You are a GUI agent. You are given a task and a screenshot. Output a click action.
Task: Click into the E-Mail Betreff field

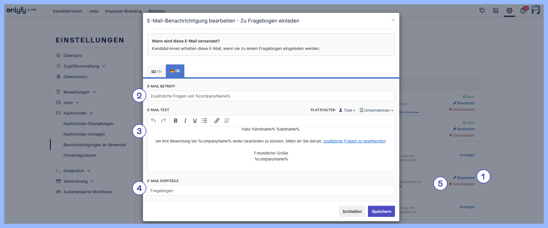click(271, 96)
